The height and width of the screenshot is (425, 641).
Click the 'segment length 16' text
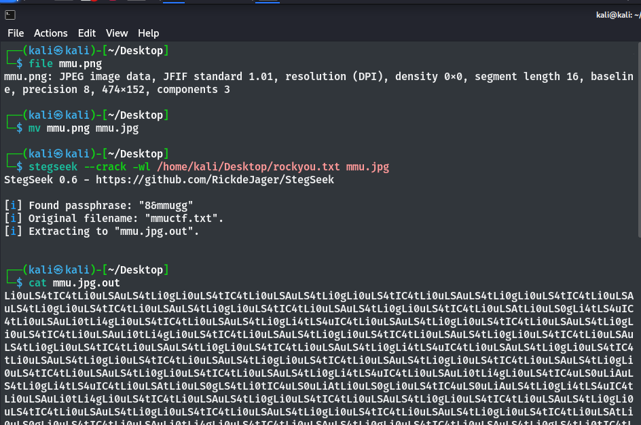[526, 77]
